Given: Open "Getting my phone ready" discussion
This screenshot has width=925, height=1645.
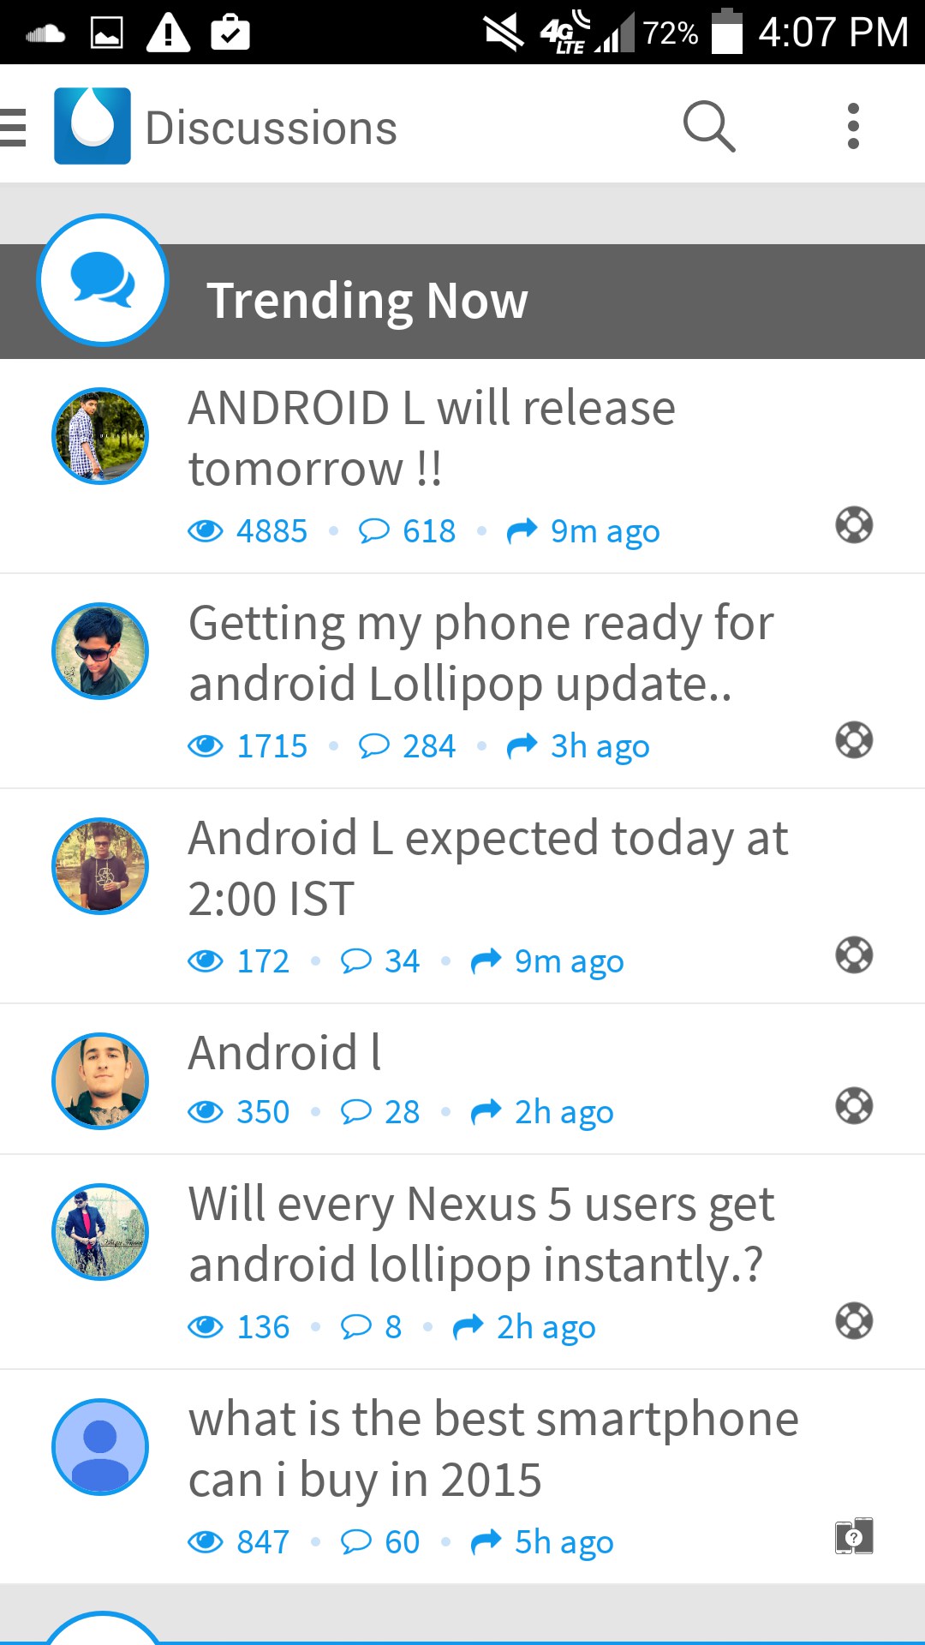Looking at the screenshot, I should [x=480, y=653].
